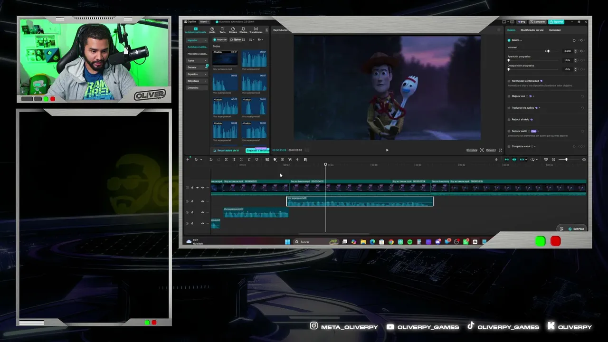
Task: Enable Reducir el ruido checkbox
Action: (x=509, y=120)
